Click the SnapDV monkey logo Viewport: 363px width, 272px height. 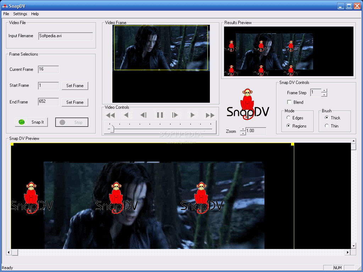(248, 104)
